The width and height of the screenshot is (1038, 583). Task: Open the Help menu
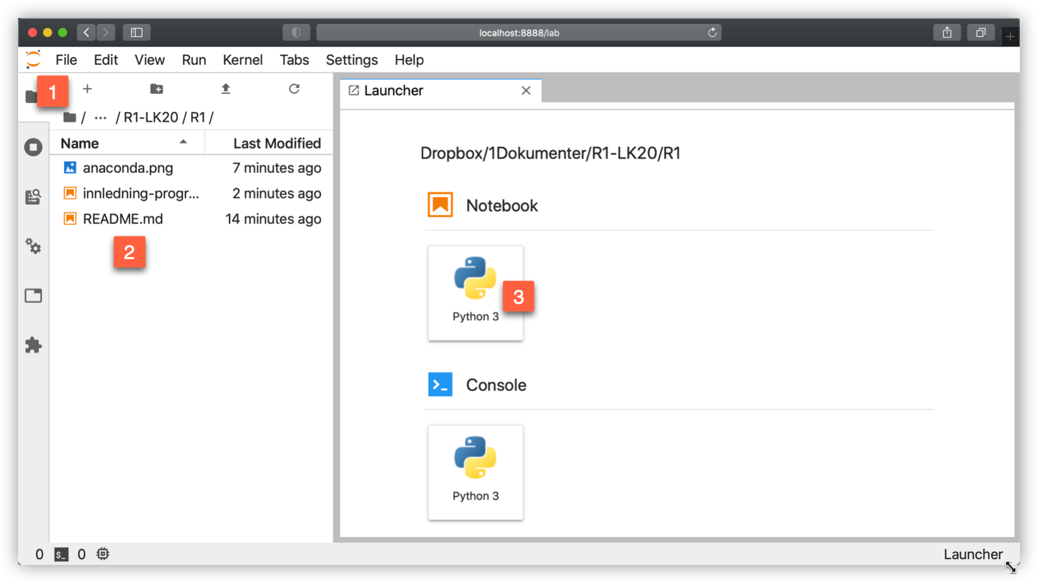coord(409,60)
